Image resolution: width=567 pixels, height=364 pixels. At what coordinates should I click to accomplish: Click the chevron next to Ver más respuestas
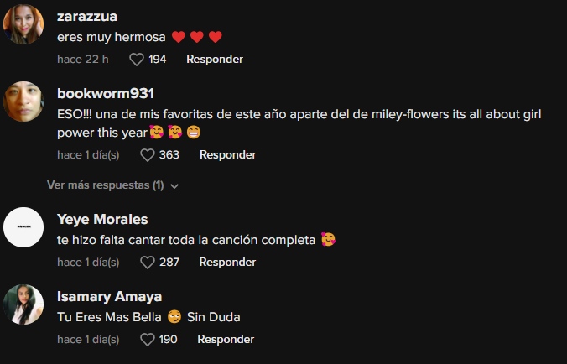coord(174,186)
